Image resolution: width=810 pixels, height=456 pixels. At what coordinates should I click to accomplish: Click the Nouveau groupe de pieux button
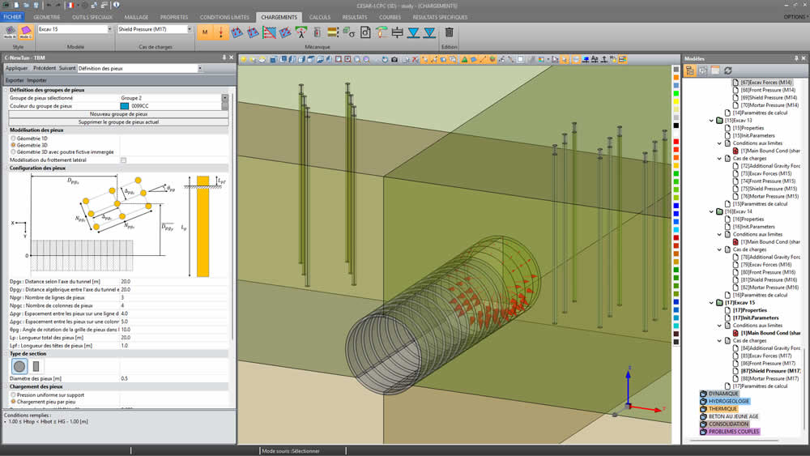(x=118, y=114)
